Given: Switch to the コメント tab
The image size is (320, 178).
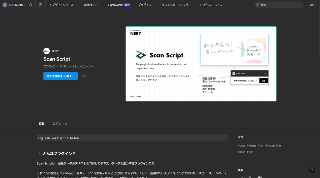Looking at the screenshot, I should [x=60, y=124].
